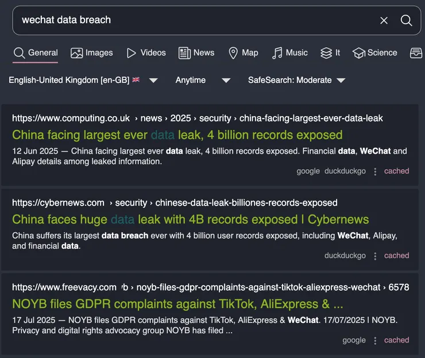Switch to the Science tab
Image resolution: width=425 pixels, height=358 pixels.
click(x=374, y=53)
